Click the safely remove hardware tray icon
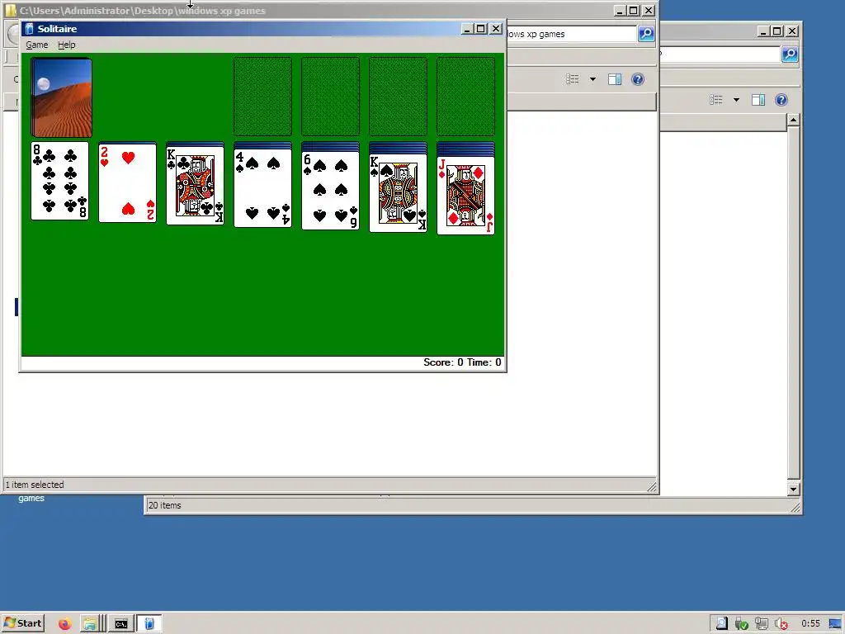The height and width of the screenshot is (634, 845). 742,624
